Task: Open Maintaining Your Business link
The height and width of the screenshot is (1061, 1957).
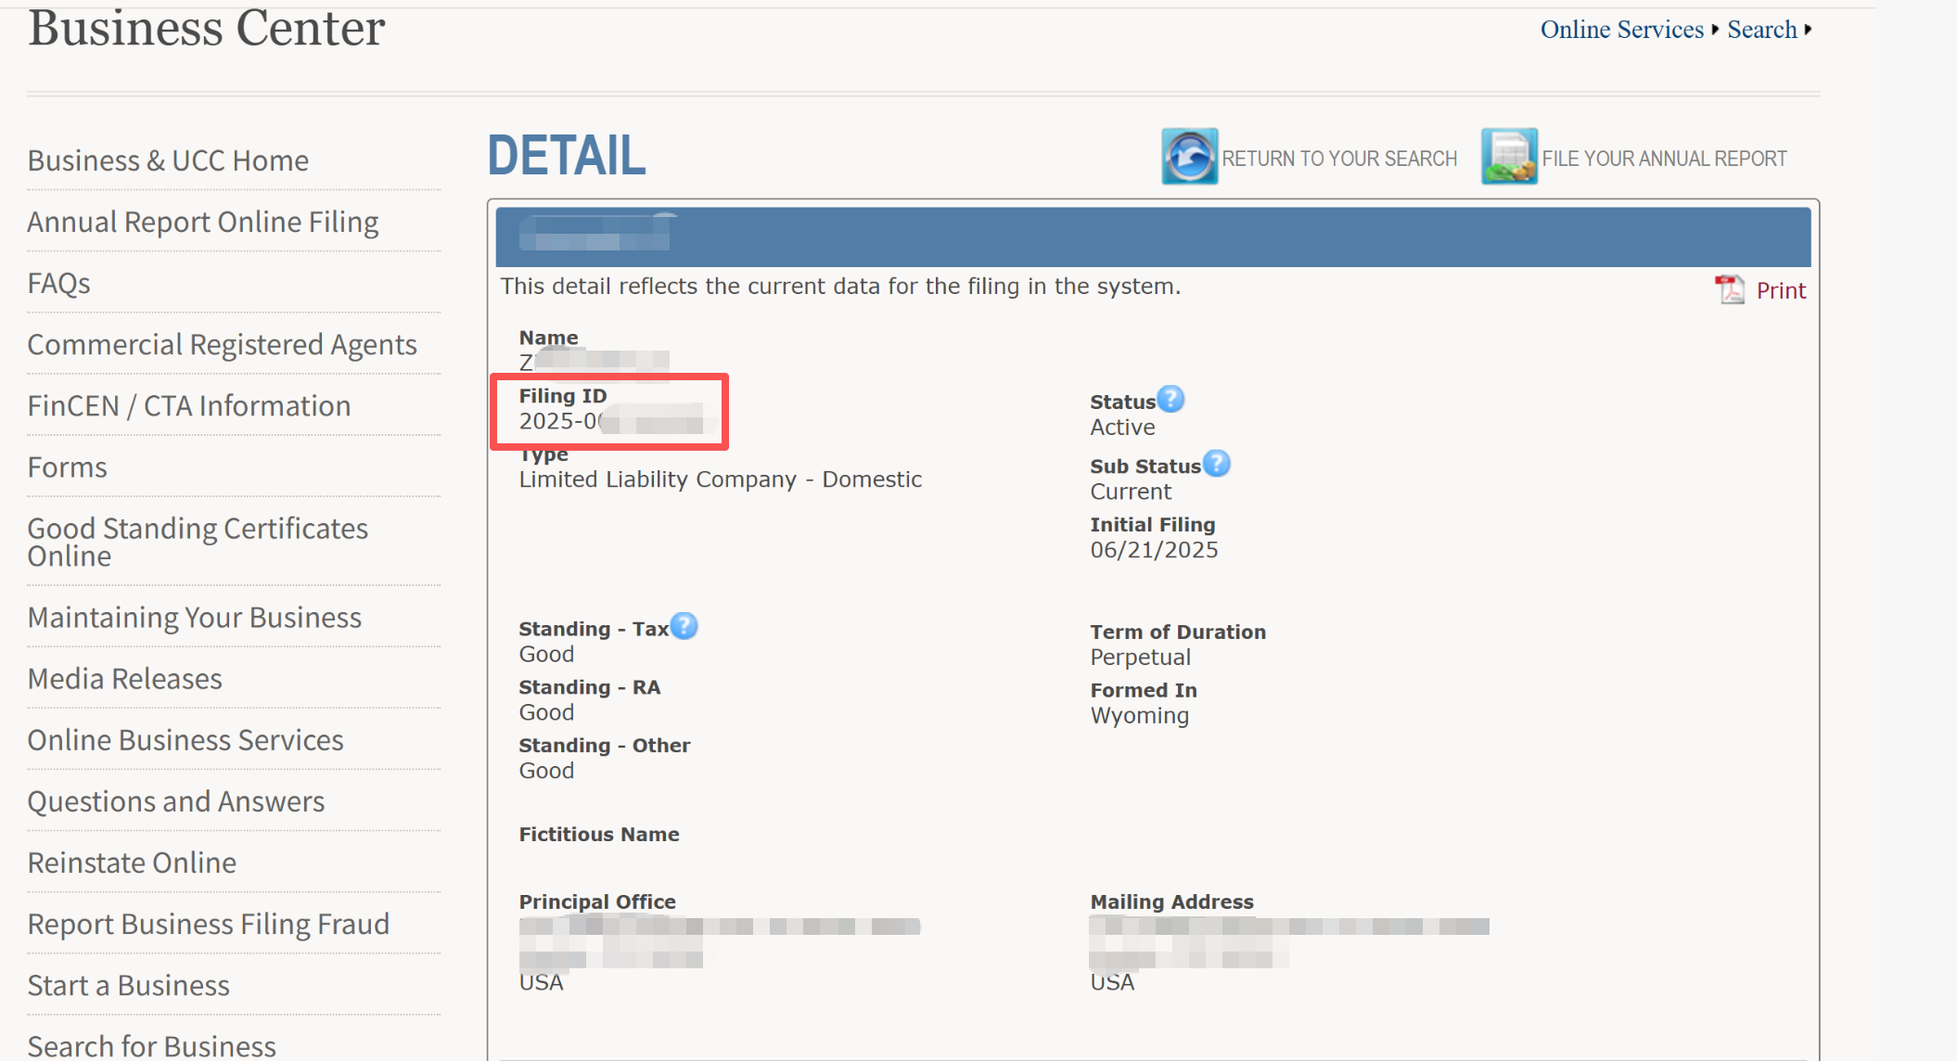Action: 195,617
